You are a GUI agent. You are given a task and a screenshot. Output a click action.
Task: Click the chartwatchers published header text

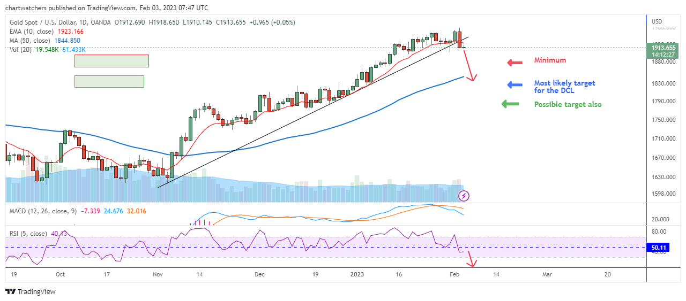[107, 8]
